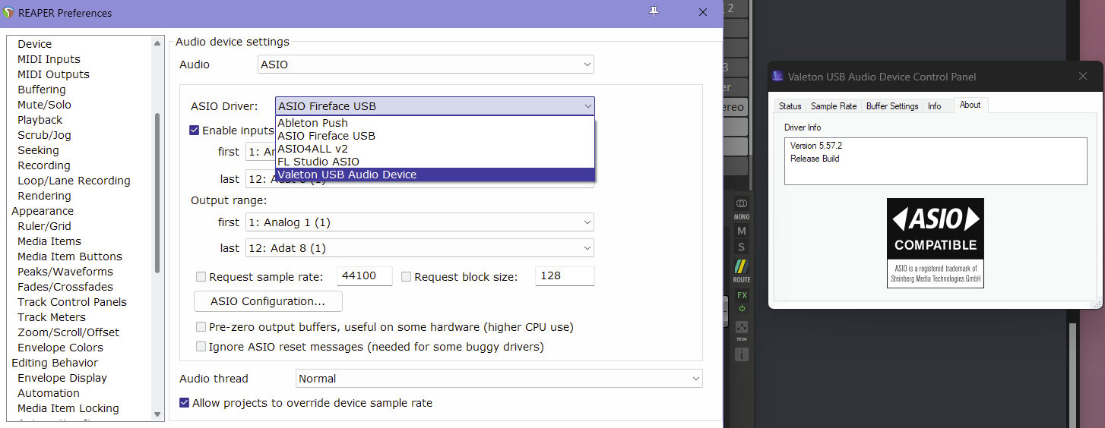This screenshot has width=1105, height=428.
Task: Open the first output range dropdown Analog 1
Action: [x=420, y=222]
